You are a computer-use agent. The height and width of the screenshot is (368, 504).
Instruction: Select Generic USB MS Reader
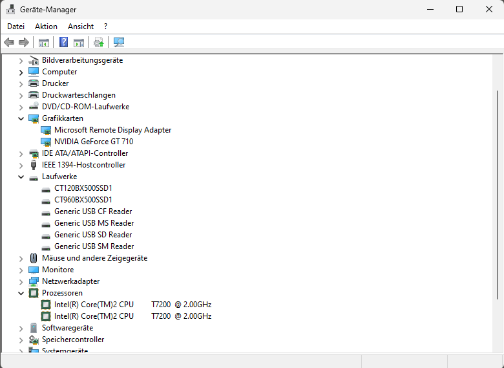[x=94, y=223]
